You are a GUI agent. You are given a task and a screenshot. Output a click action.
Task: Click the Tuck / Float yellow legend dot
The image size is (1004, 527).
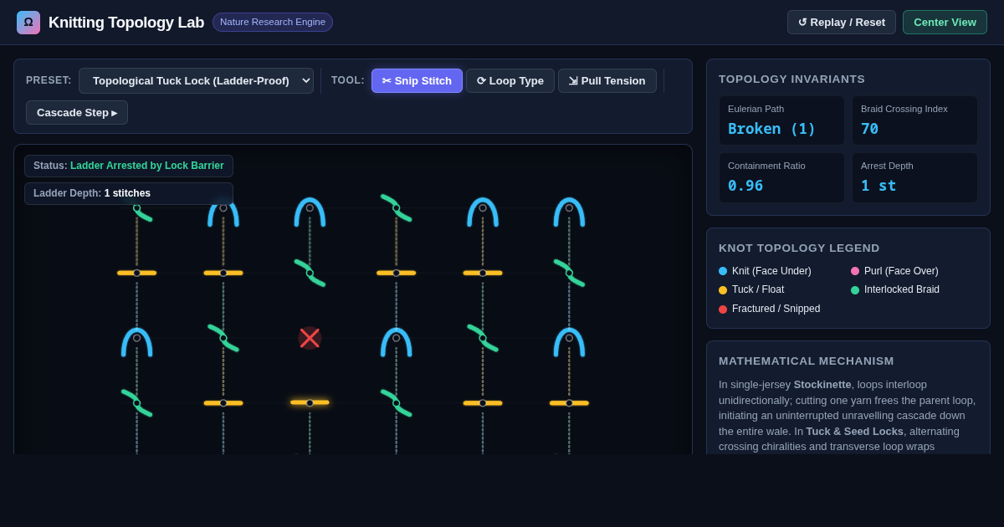723,290
